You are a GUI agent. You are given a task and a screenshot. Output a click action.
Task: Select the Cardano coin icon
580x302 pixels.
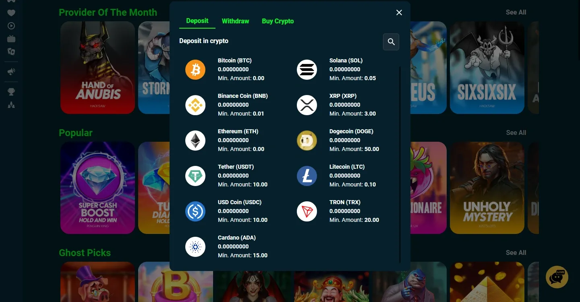point(195,247)
